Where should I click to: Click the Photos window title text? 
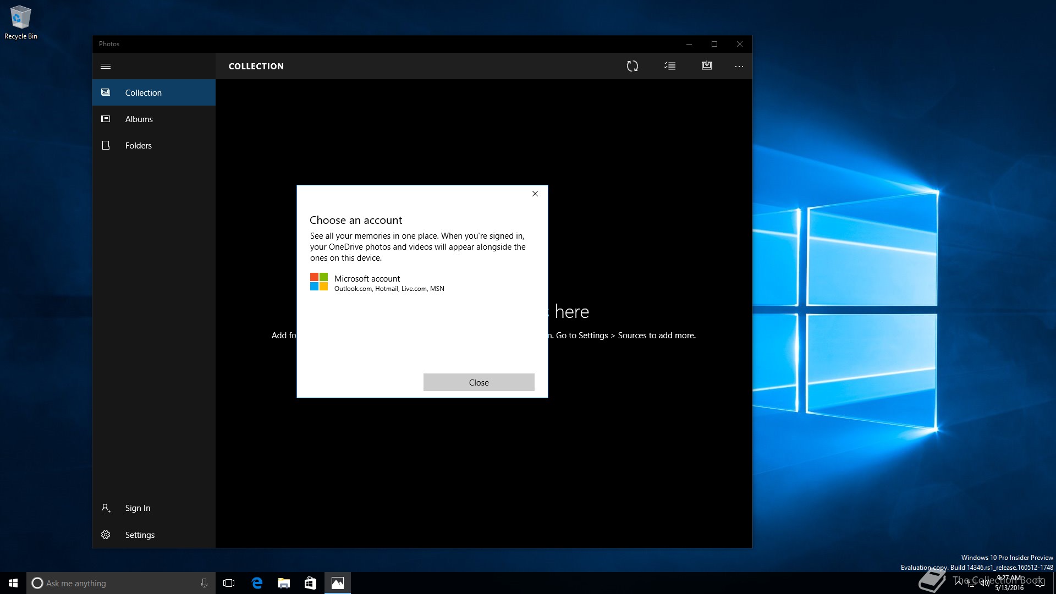109,44
